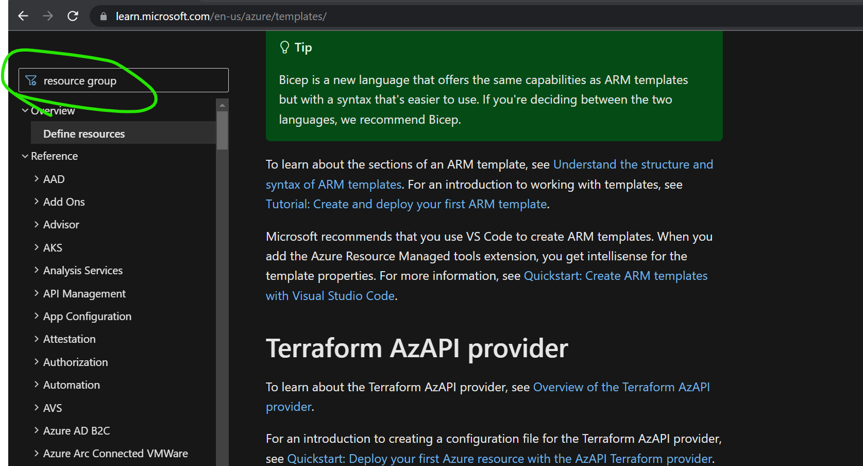Collapse the Overview section chevron
Screen dimensions: 863x466
tap(25, 110)
